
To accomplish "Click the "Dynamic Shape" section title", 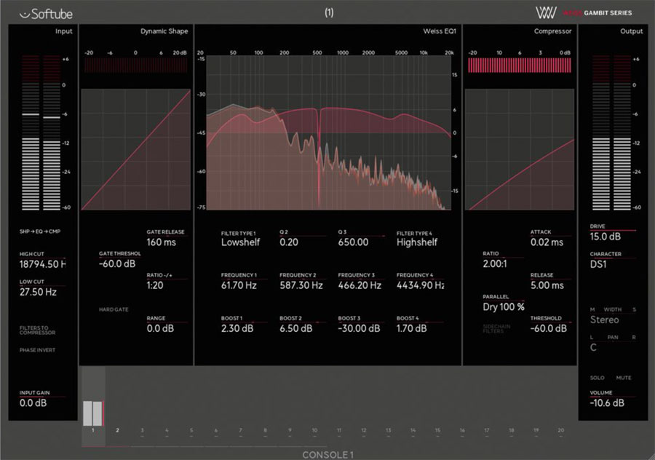I will [164, 31].
